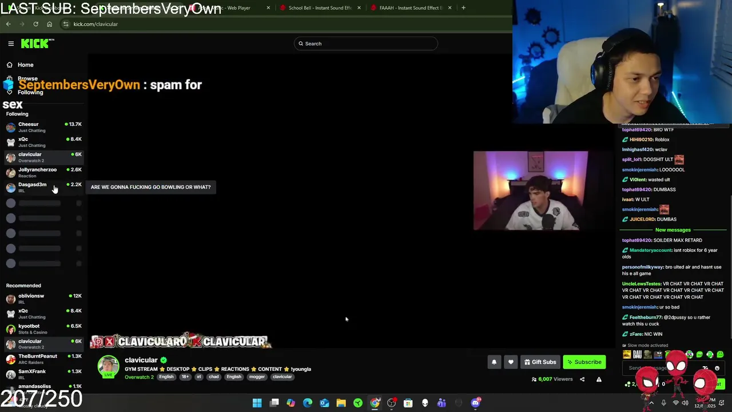Click the 6,007 Viewers count
732x412 pixels.
click(552, 379)
